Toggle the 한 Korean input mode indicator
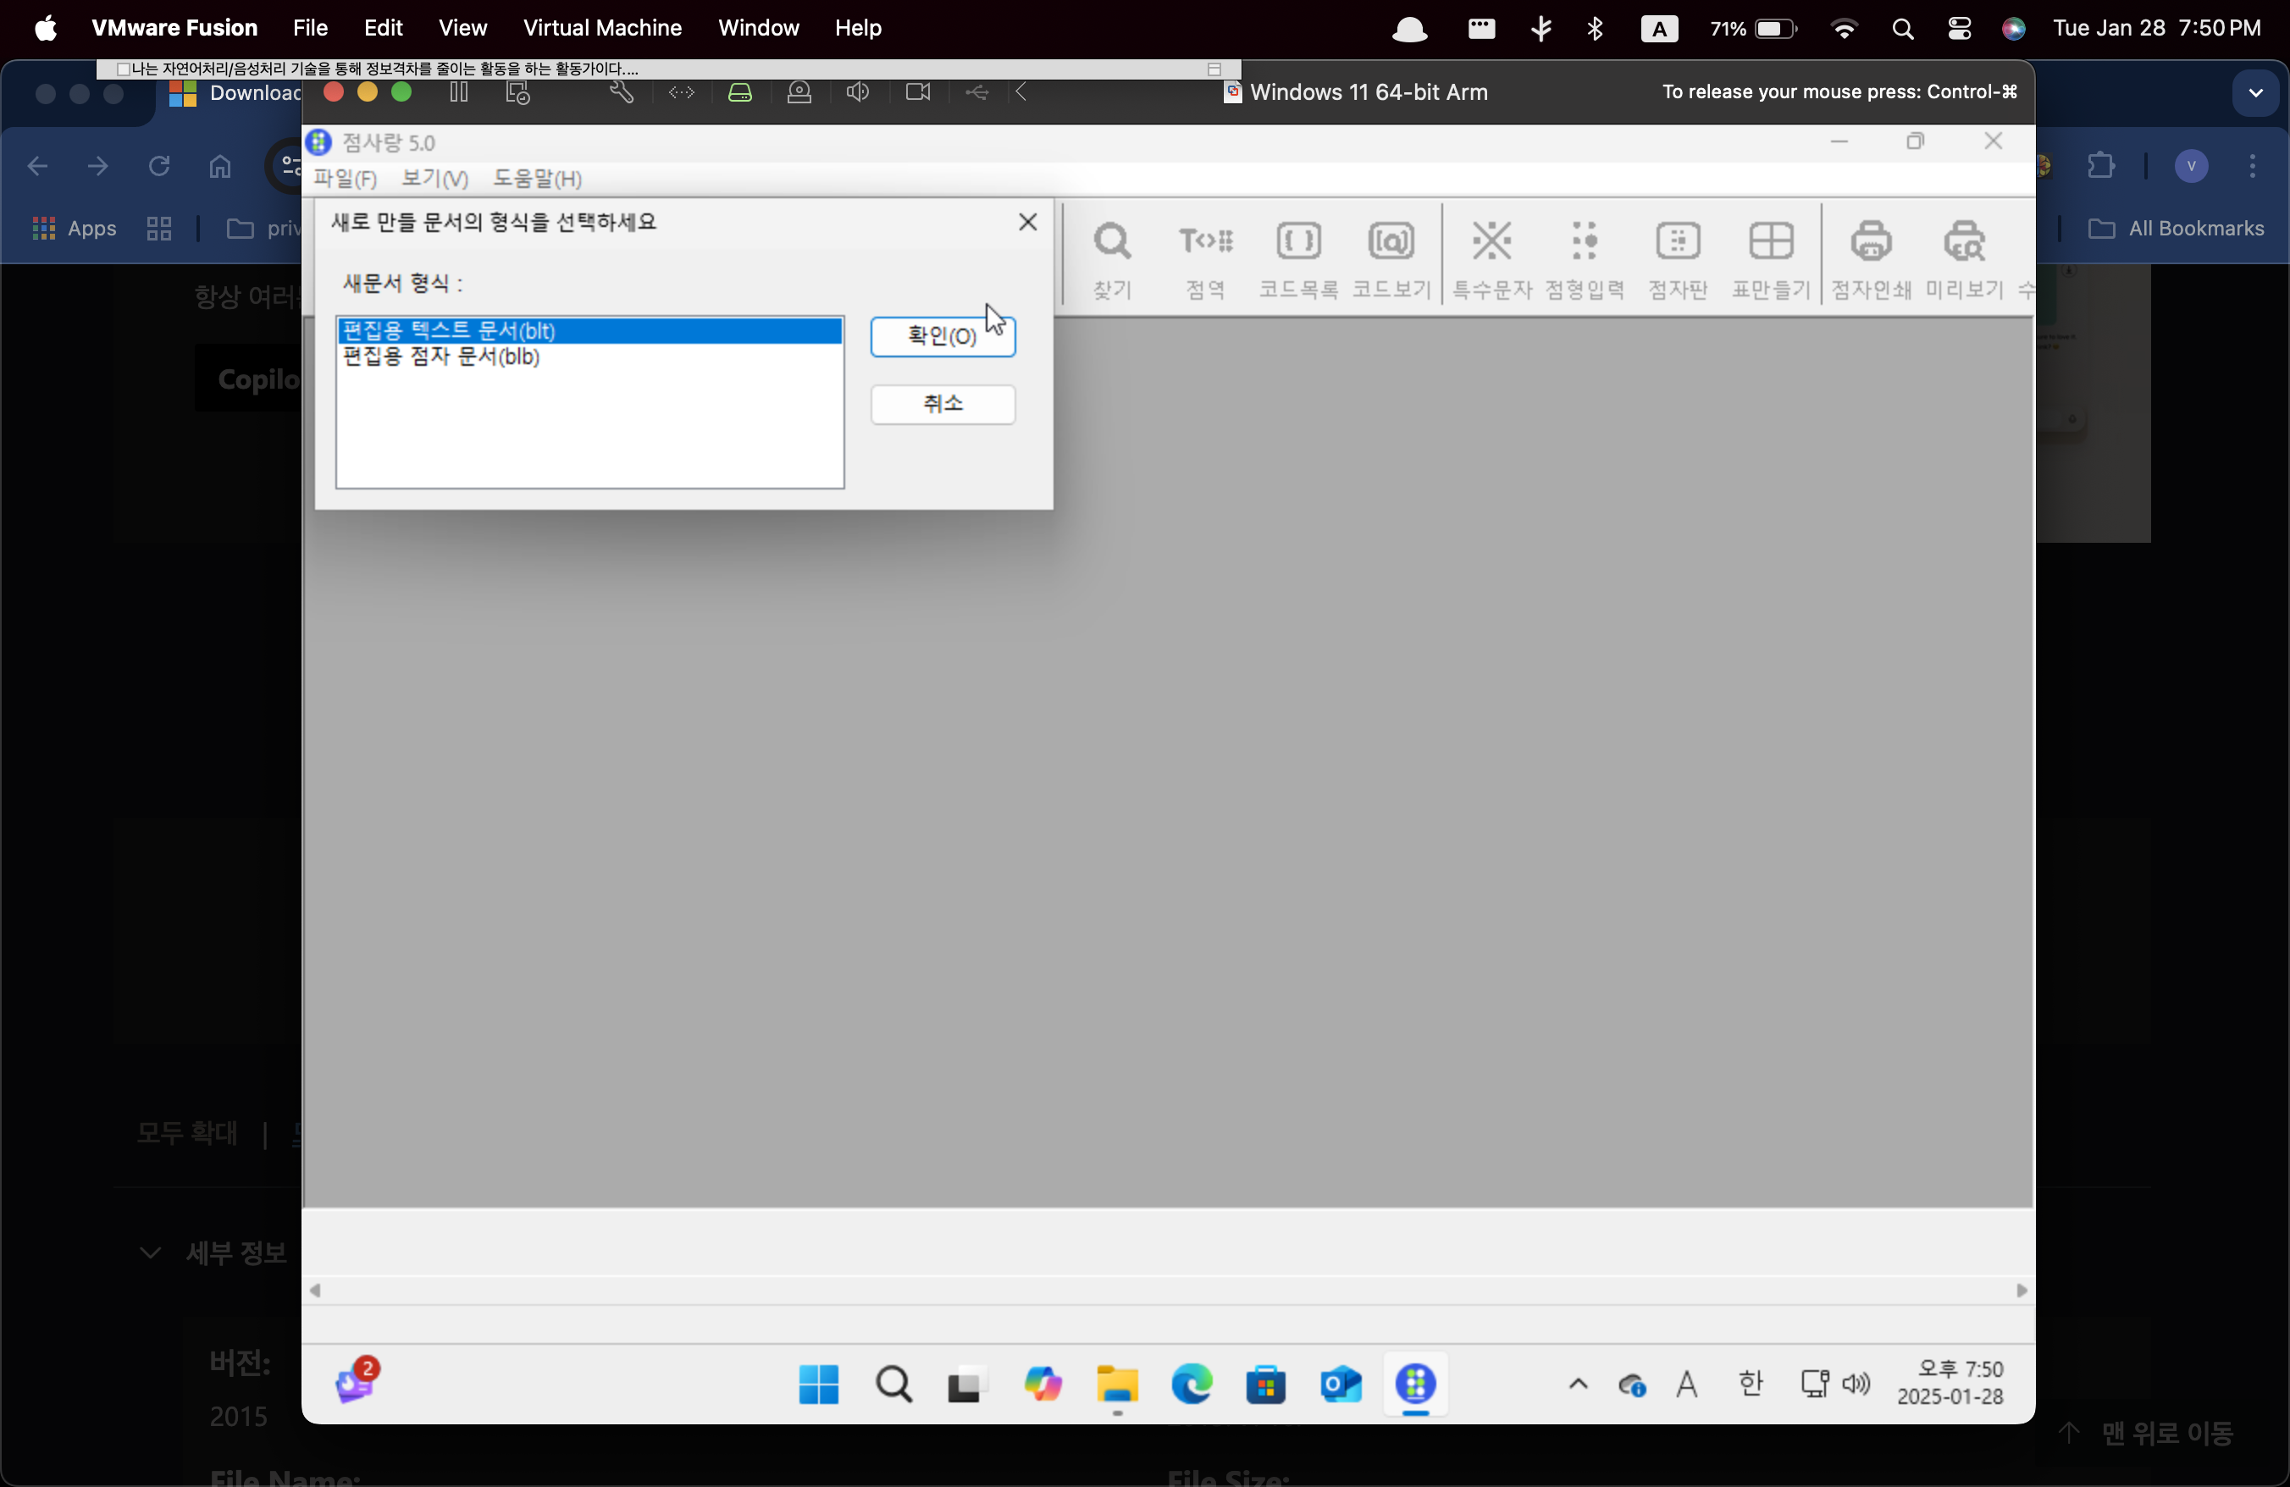The width and height of the screenshot is (2290, 1487). click(1751, 1384)
